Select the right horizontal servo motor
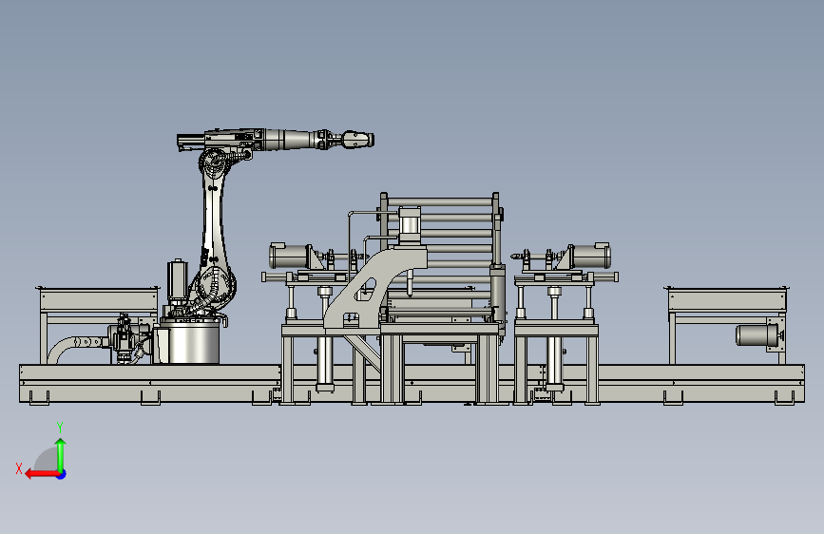 click(x=591, y=256)
